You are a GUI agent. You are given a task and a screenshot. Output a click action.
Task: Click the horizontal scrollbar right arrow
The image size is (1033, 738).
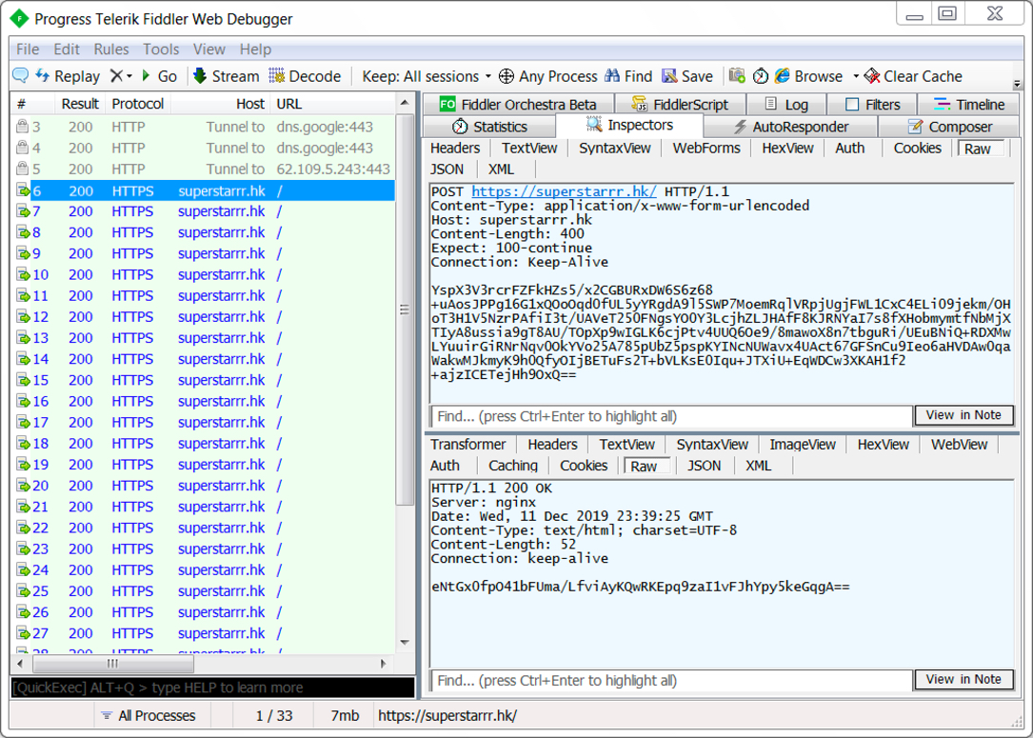click(x=384, y=664)
